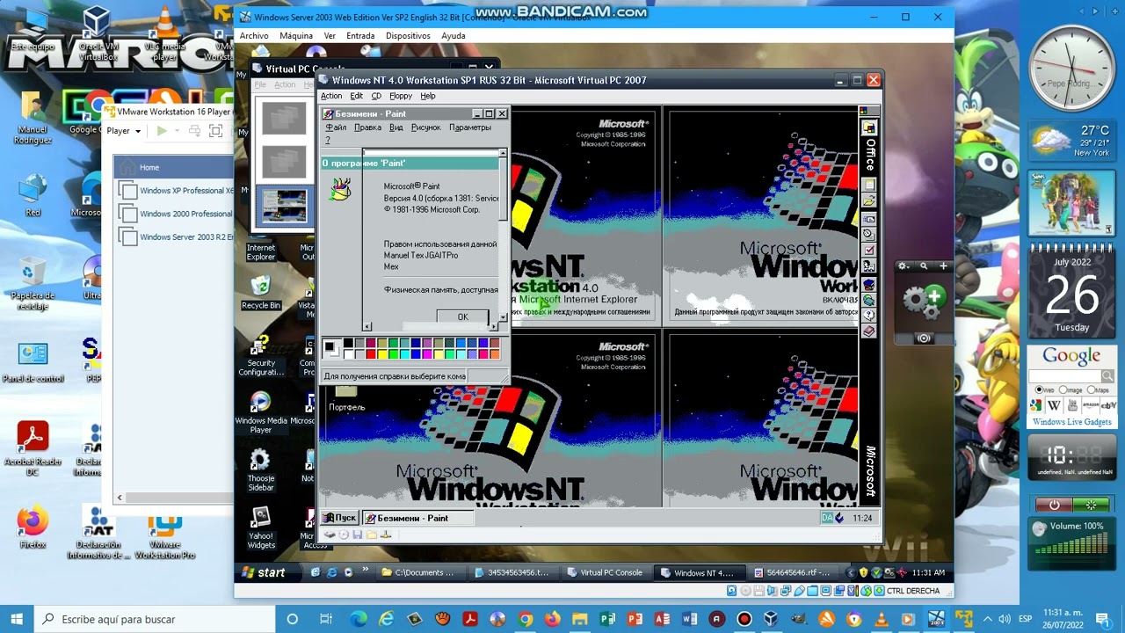
Task: Open Recycle Bin on Server 2003 desktop
Action: pos(260,293)
